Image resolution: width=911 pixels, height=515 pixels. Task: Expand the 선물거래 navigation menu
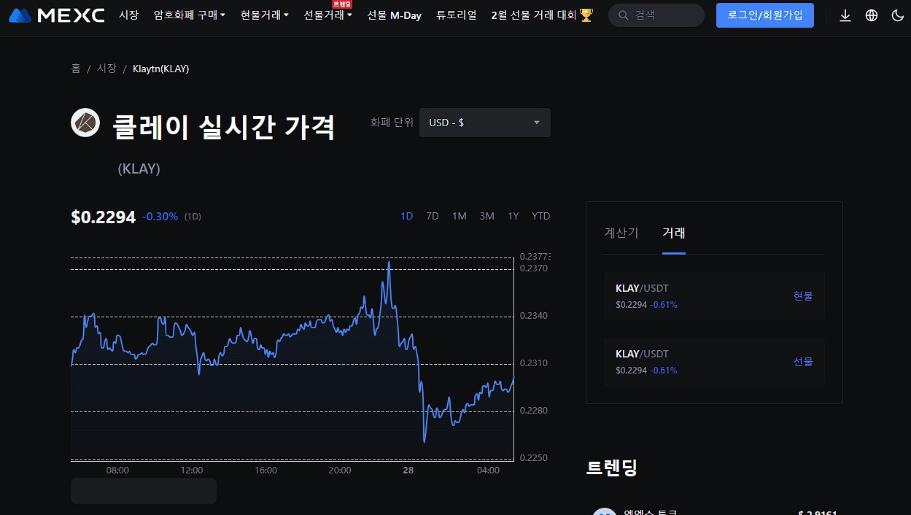[326, 15]
